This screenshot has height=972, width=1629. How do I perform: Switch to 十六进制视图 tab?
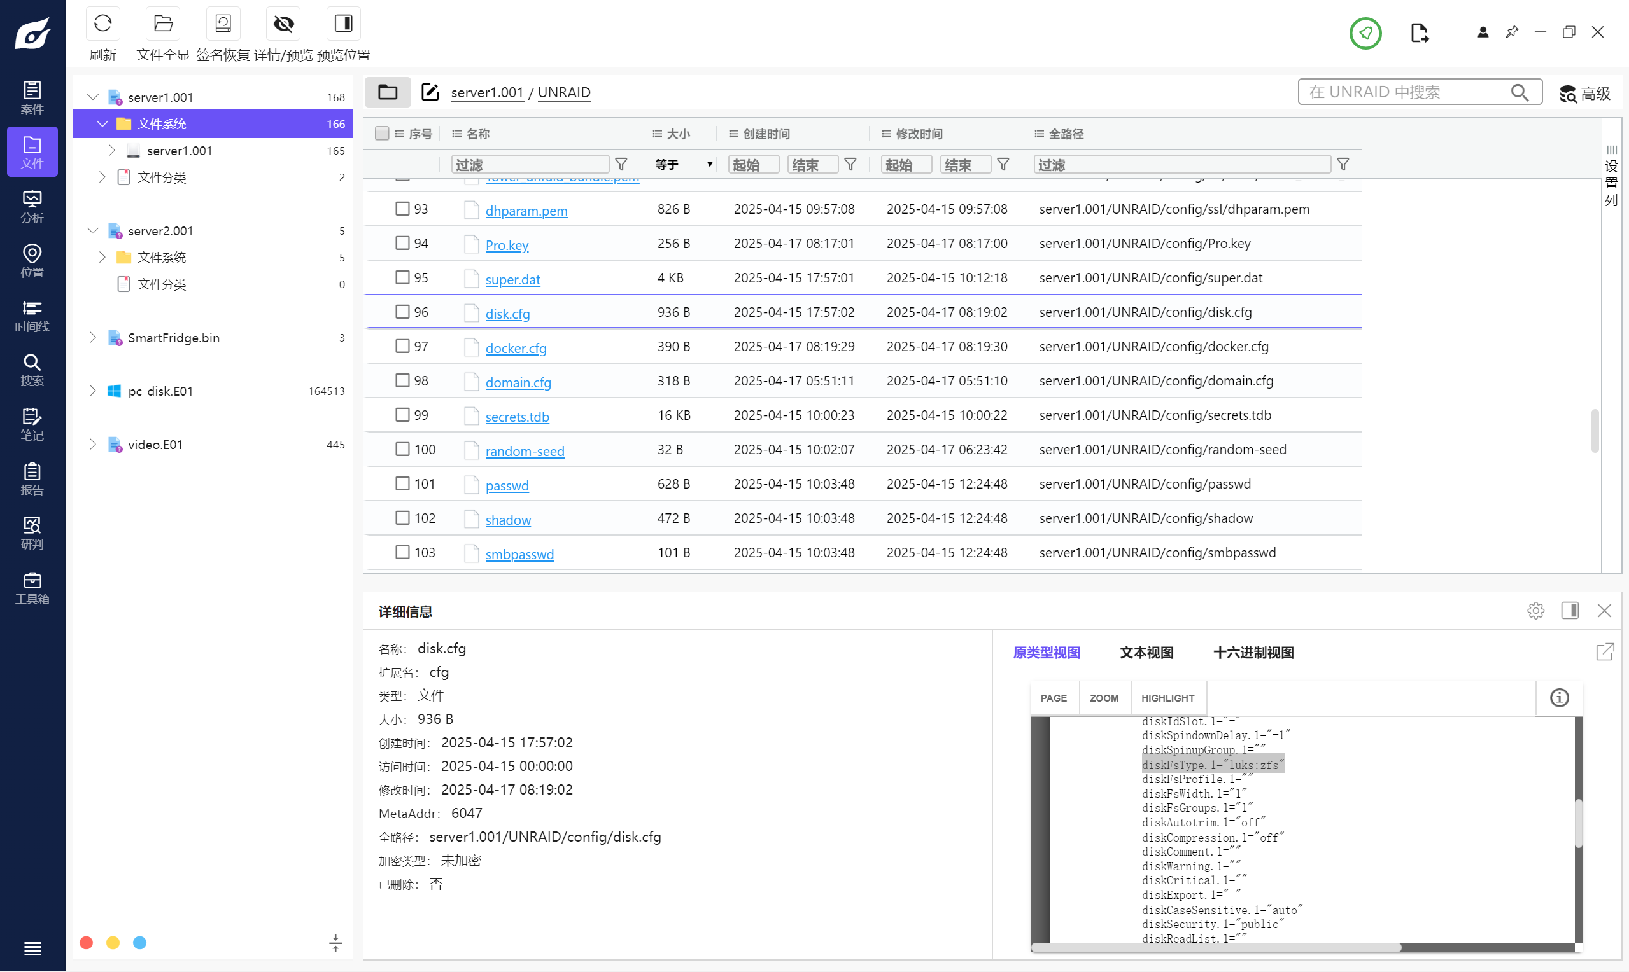pos(1253,653)
